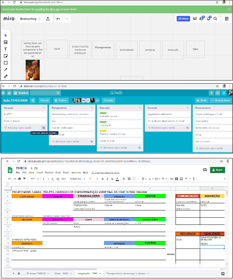Switch to the 'Visão BMC' sheet tab

[62, 274]
